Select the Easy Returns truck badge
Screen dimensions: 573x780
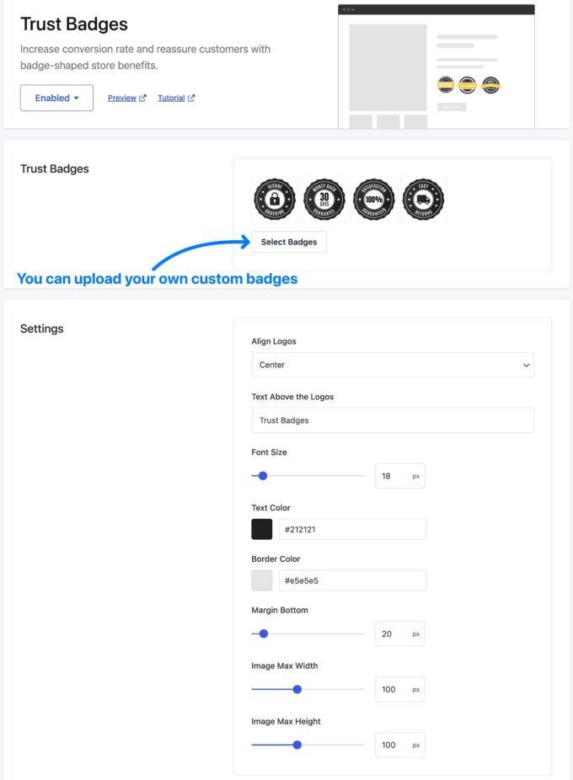tap(423, 200)
